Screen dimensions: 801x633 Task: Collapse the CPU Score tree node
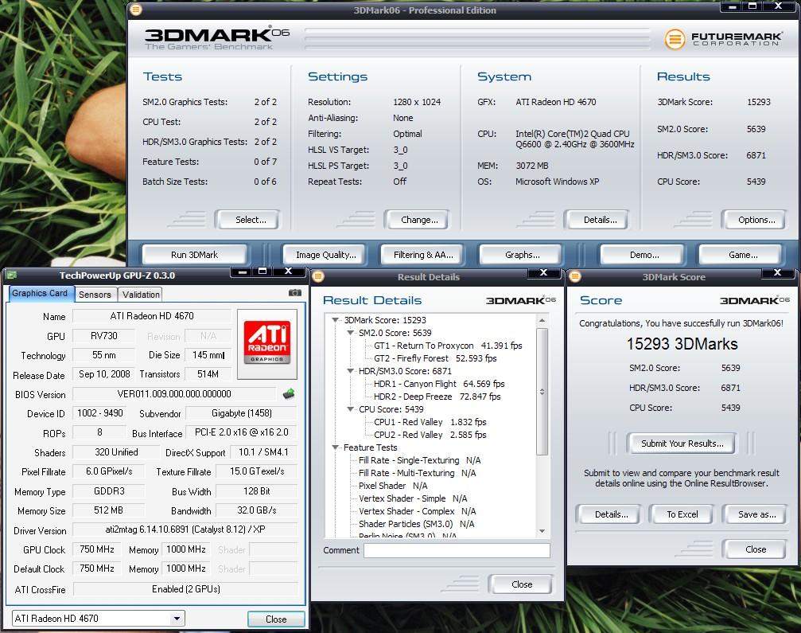(x=351, y=409)
